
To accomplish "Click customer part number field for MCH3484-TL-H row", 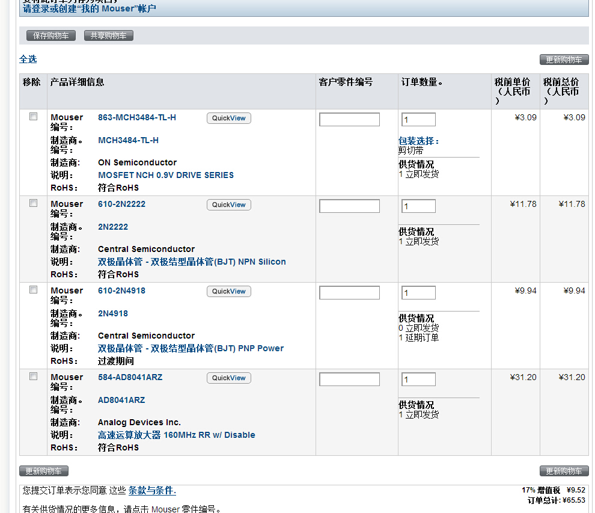I will (349, 119).
